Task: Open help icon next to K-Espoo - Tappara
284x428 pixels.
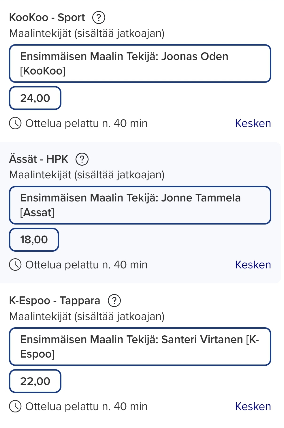Action: pyautogui.click(x=114, y=301)
